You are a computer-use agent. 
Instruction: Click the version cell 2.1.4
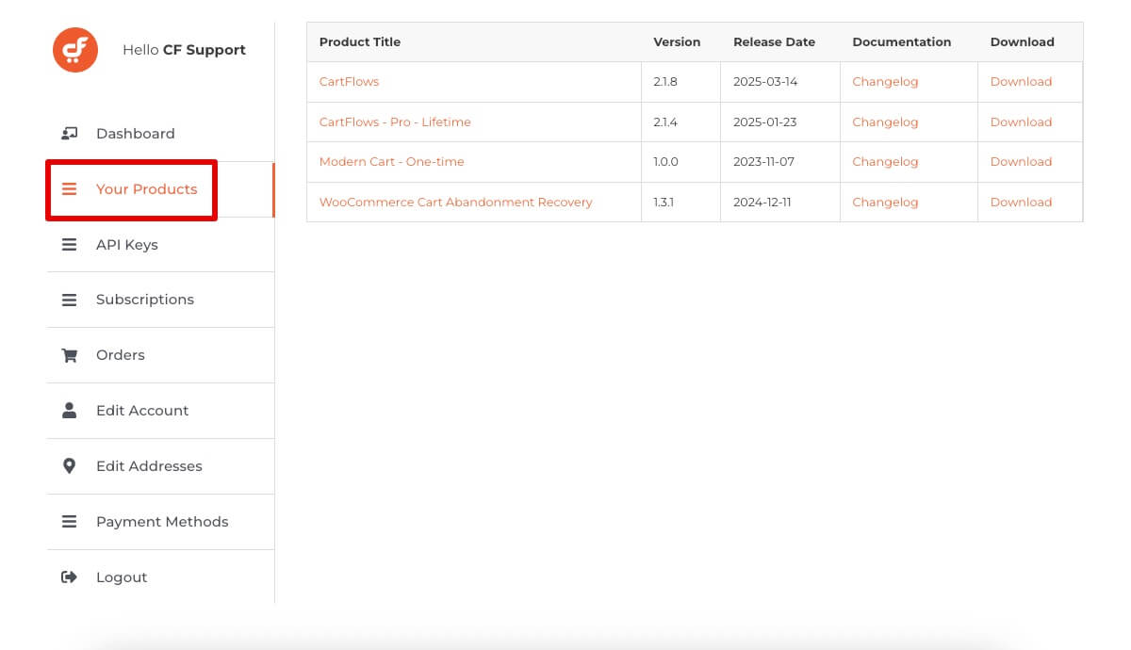(x=665, y=122)
